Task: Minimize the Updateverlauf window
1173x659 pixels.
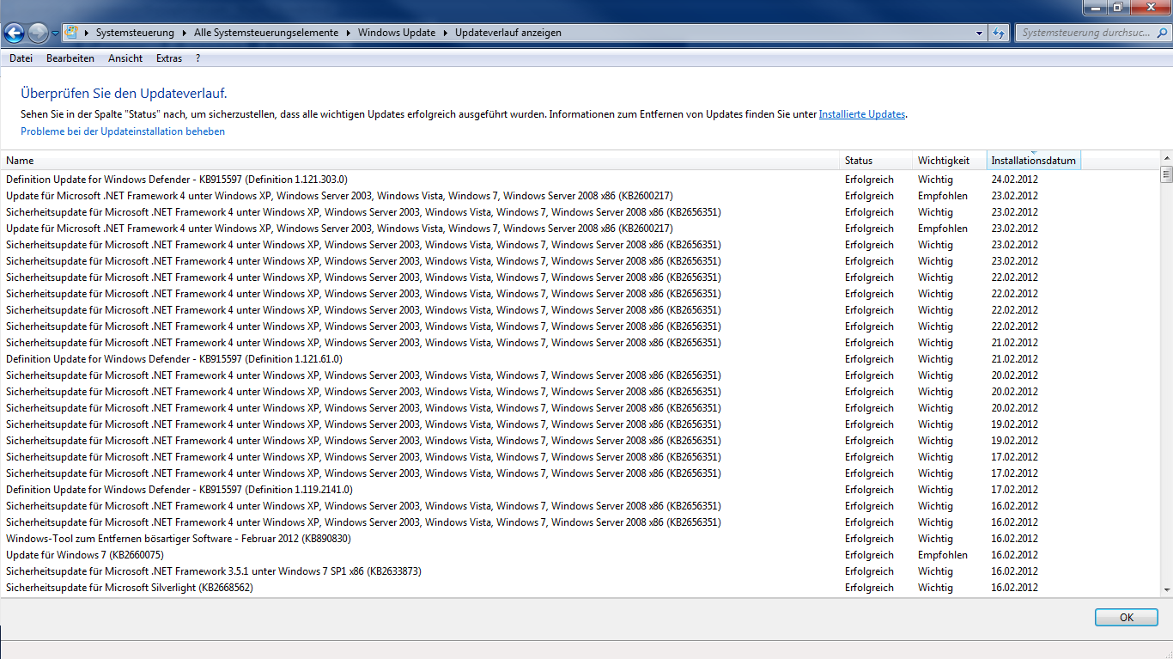Action: 1094,7
